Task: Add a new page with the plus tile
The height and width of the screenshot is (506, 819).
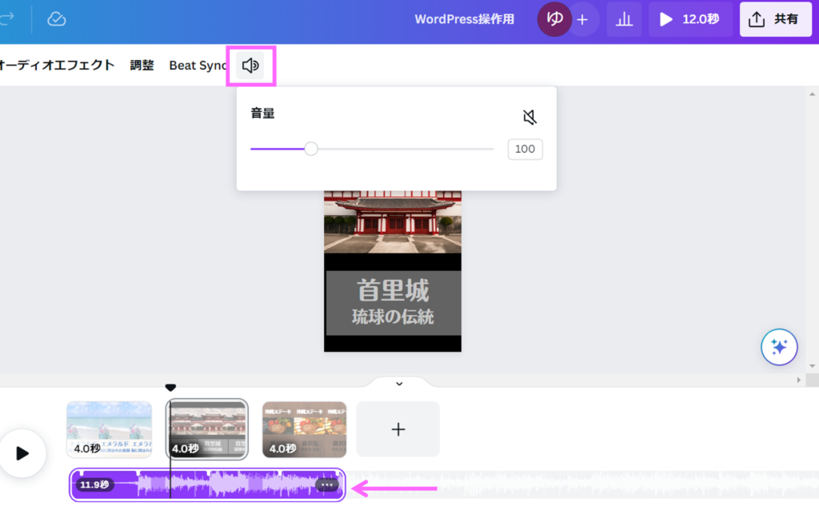Action: pyautogui.click(x=398, y=429)
